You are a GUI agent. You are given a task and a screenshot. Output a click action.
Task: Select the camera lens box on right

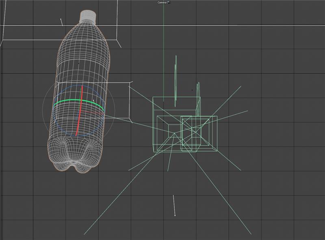click(x=199, y=134)
